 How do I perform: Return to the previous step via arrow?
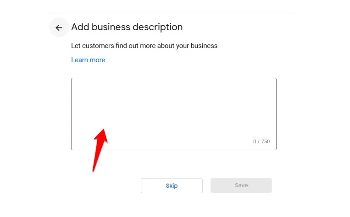click(59, 27)
